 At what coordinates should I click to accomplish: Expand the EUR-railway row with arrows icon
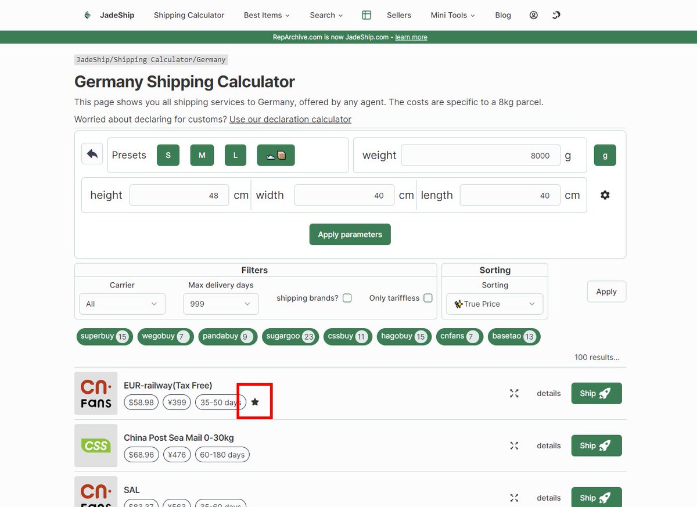click(x=514, y=393)
